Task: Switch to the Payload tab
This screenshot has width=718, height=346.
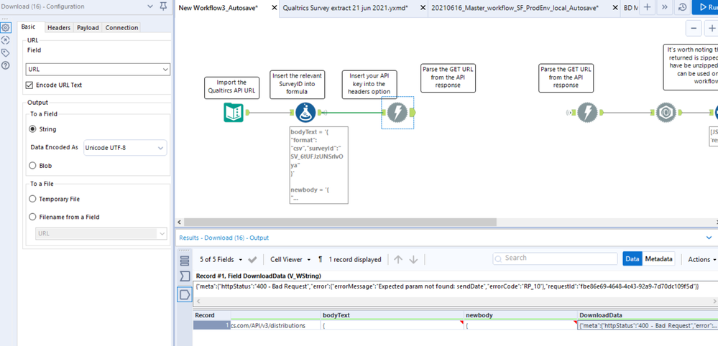Action: click(x=88, y=27)
